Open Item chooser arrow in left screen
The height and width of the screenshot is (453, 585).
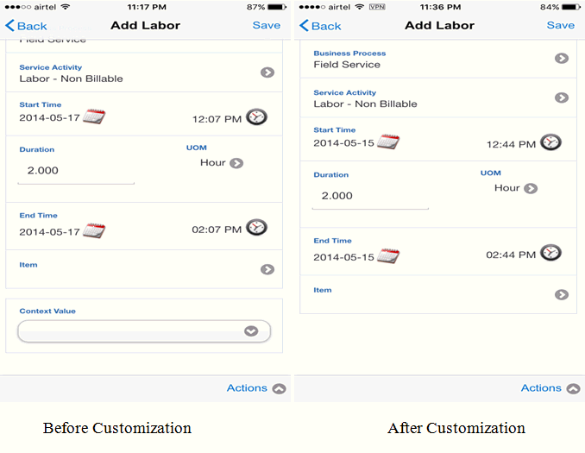267,269
